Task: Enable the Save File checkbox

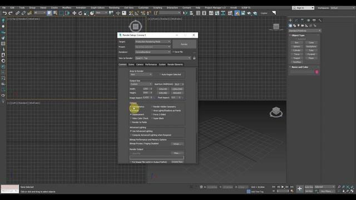Action: click(173, 52)
